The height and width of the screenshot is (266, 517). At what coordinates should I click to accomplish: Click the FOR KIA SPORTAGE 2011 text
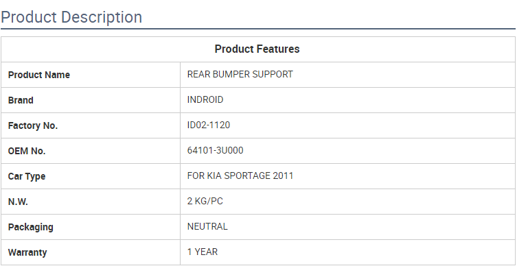240,176
